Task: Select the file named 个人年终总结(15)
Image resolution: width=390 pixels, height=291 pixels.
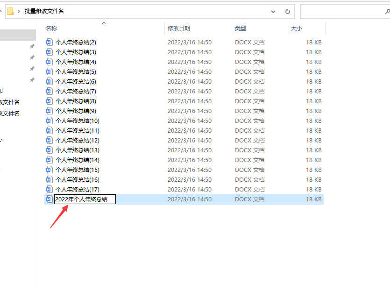Action: (x=77, y=170)
